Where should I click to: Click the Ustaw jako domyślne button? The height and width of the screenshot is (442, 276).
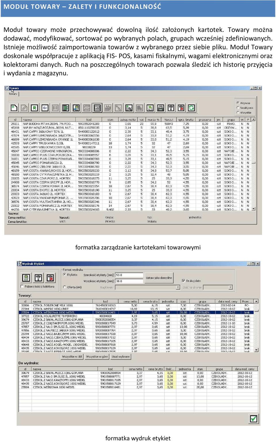(159, 278)
